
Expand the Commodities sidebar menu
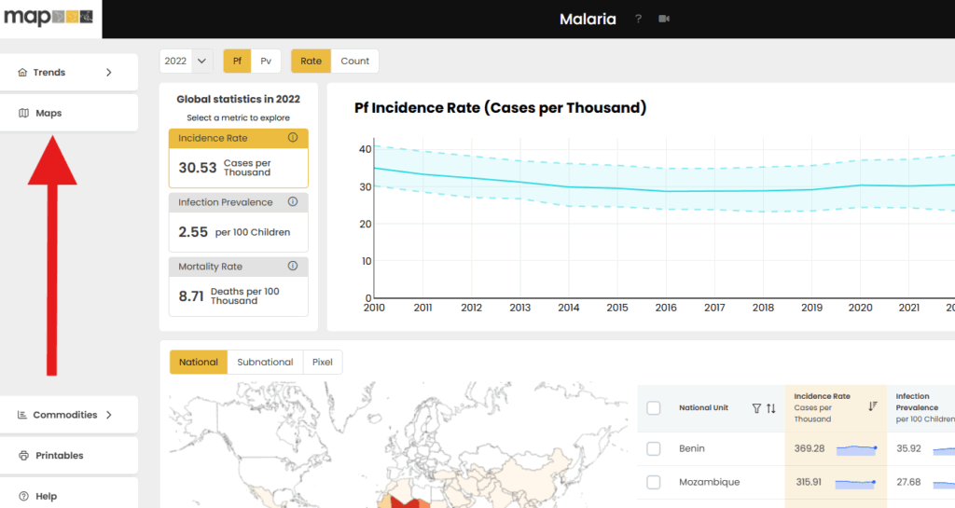(69, 415)
